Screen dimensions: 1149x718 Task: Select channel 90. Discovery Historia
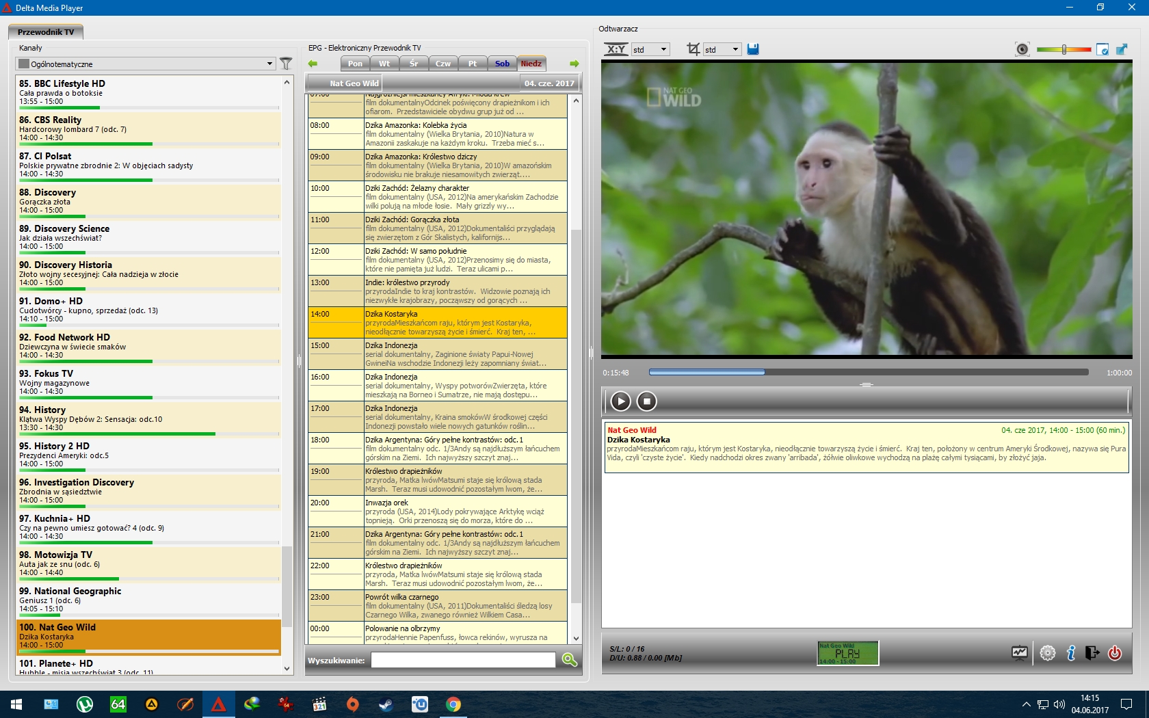click(x=148, y=274)
